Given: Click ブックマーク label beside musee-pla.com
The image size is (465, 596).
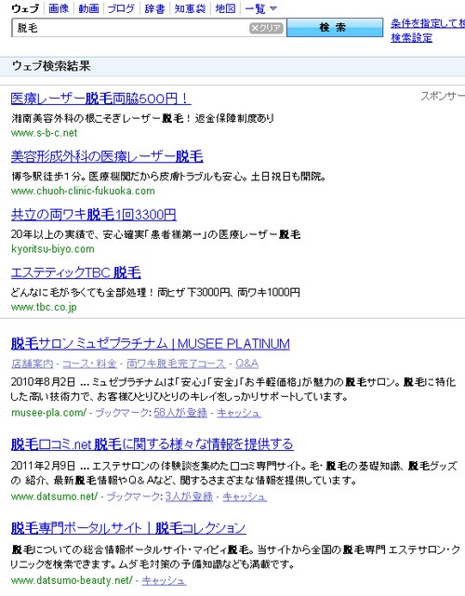Looking at the screenshot, I should tap(123, 413).
